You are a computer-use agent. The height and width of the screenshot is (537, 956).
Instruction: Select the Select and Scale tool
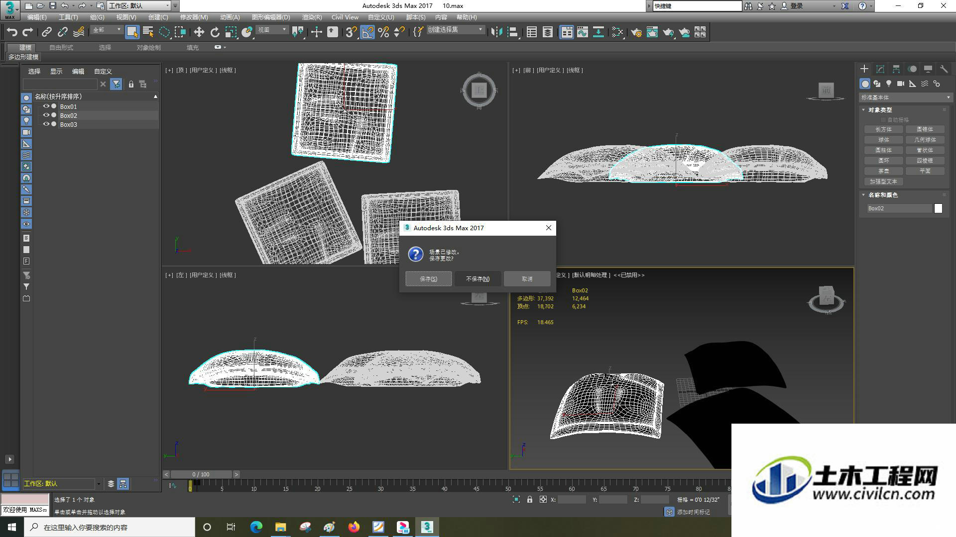(x=231, y=32)
